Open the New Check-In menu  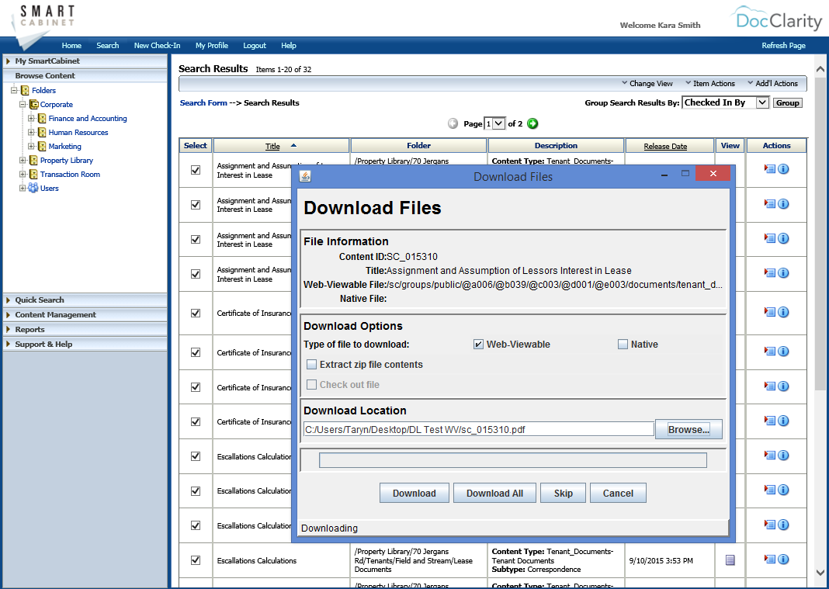[158, 45]
